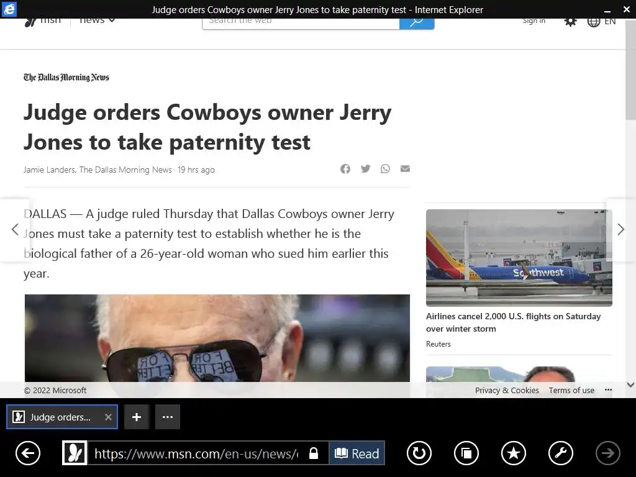Switch to Read view
This screenshot has height=477, width=636.
pos(357,453)
